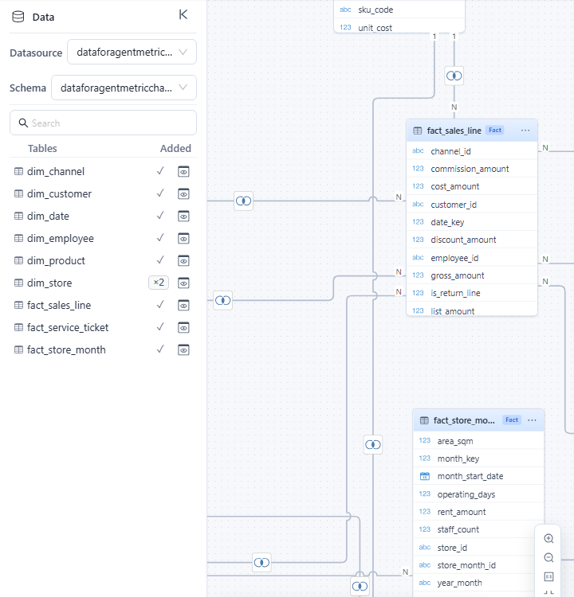Click the Fact tag on fact_sales_line
Screen dimensions: 574x597
(494, 131)
